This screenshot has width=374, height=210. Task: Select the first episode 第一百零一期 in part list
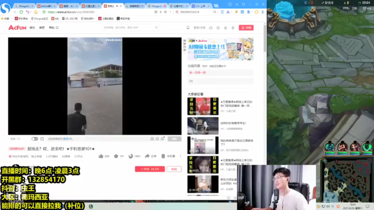[220, 72]
